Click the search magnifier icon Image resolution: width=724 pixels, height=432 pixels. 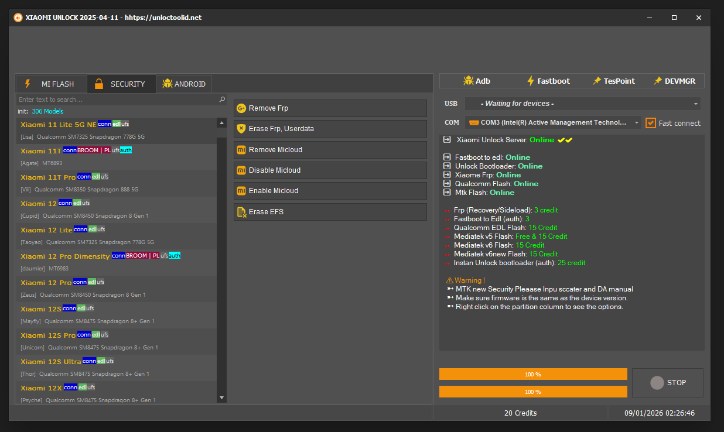click(x=222, y=100)
